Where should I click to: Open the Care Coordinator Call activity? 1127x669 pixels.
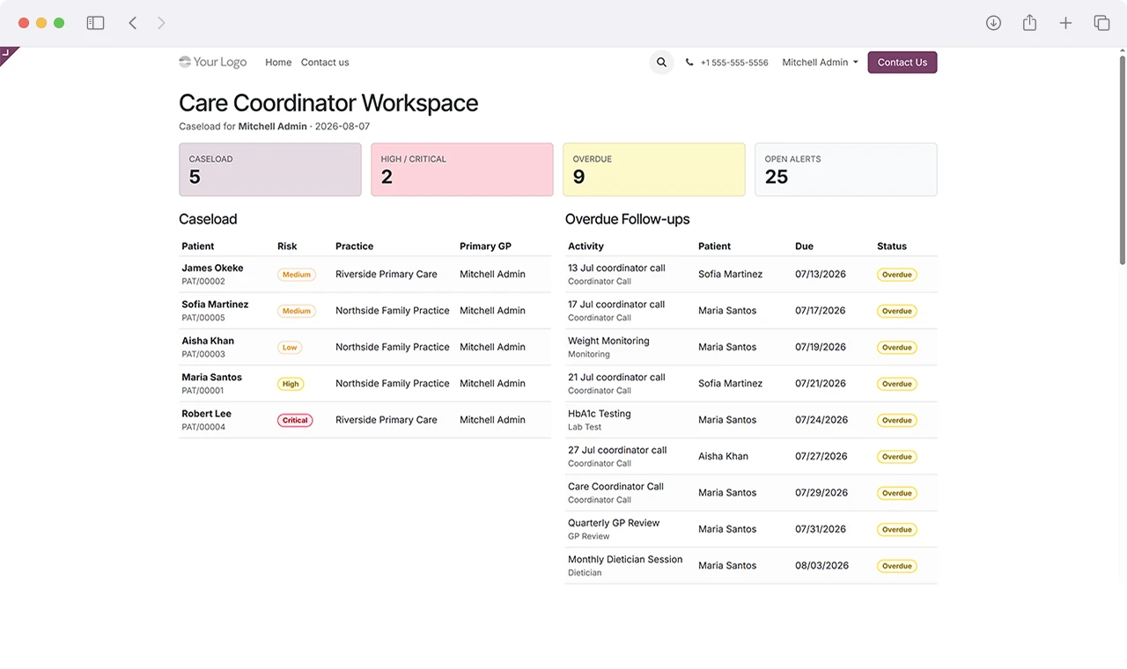click(x=615, y=486)
